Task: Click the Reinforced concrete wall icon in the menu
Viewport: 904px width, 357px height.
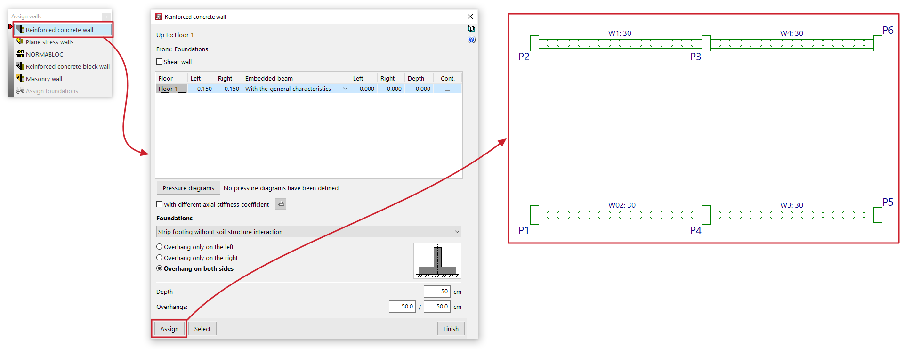Action: (20, 29)
